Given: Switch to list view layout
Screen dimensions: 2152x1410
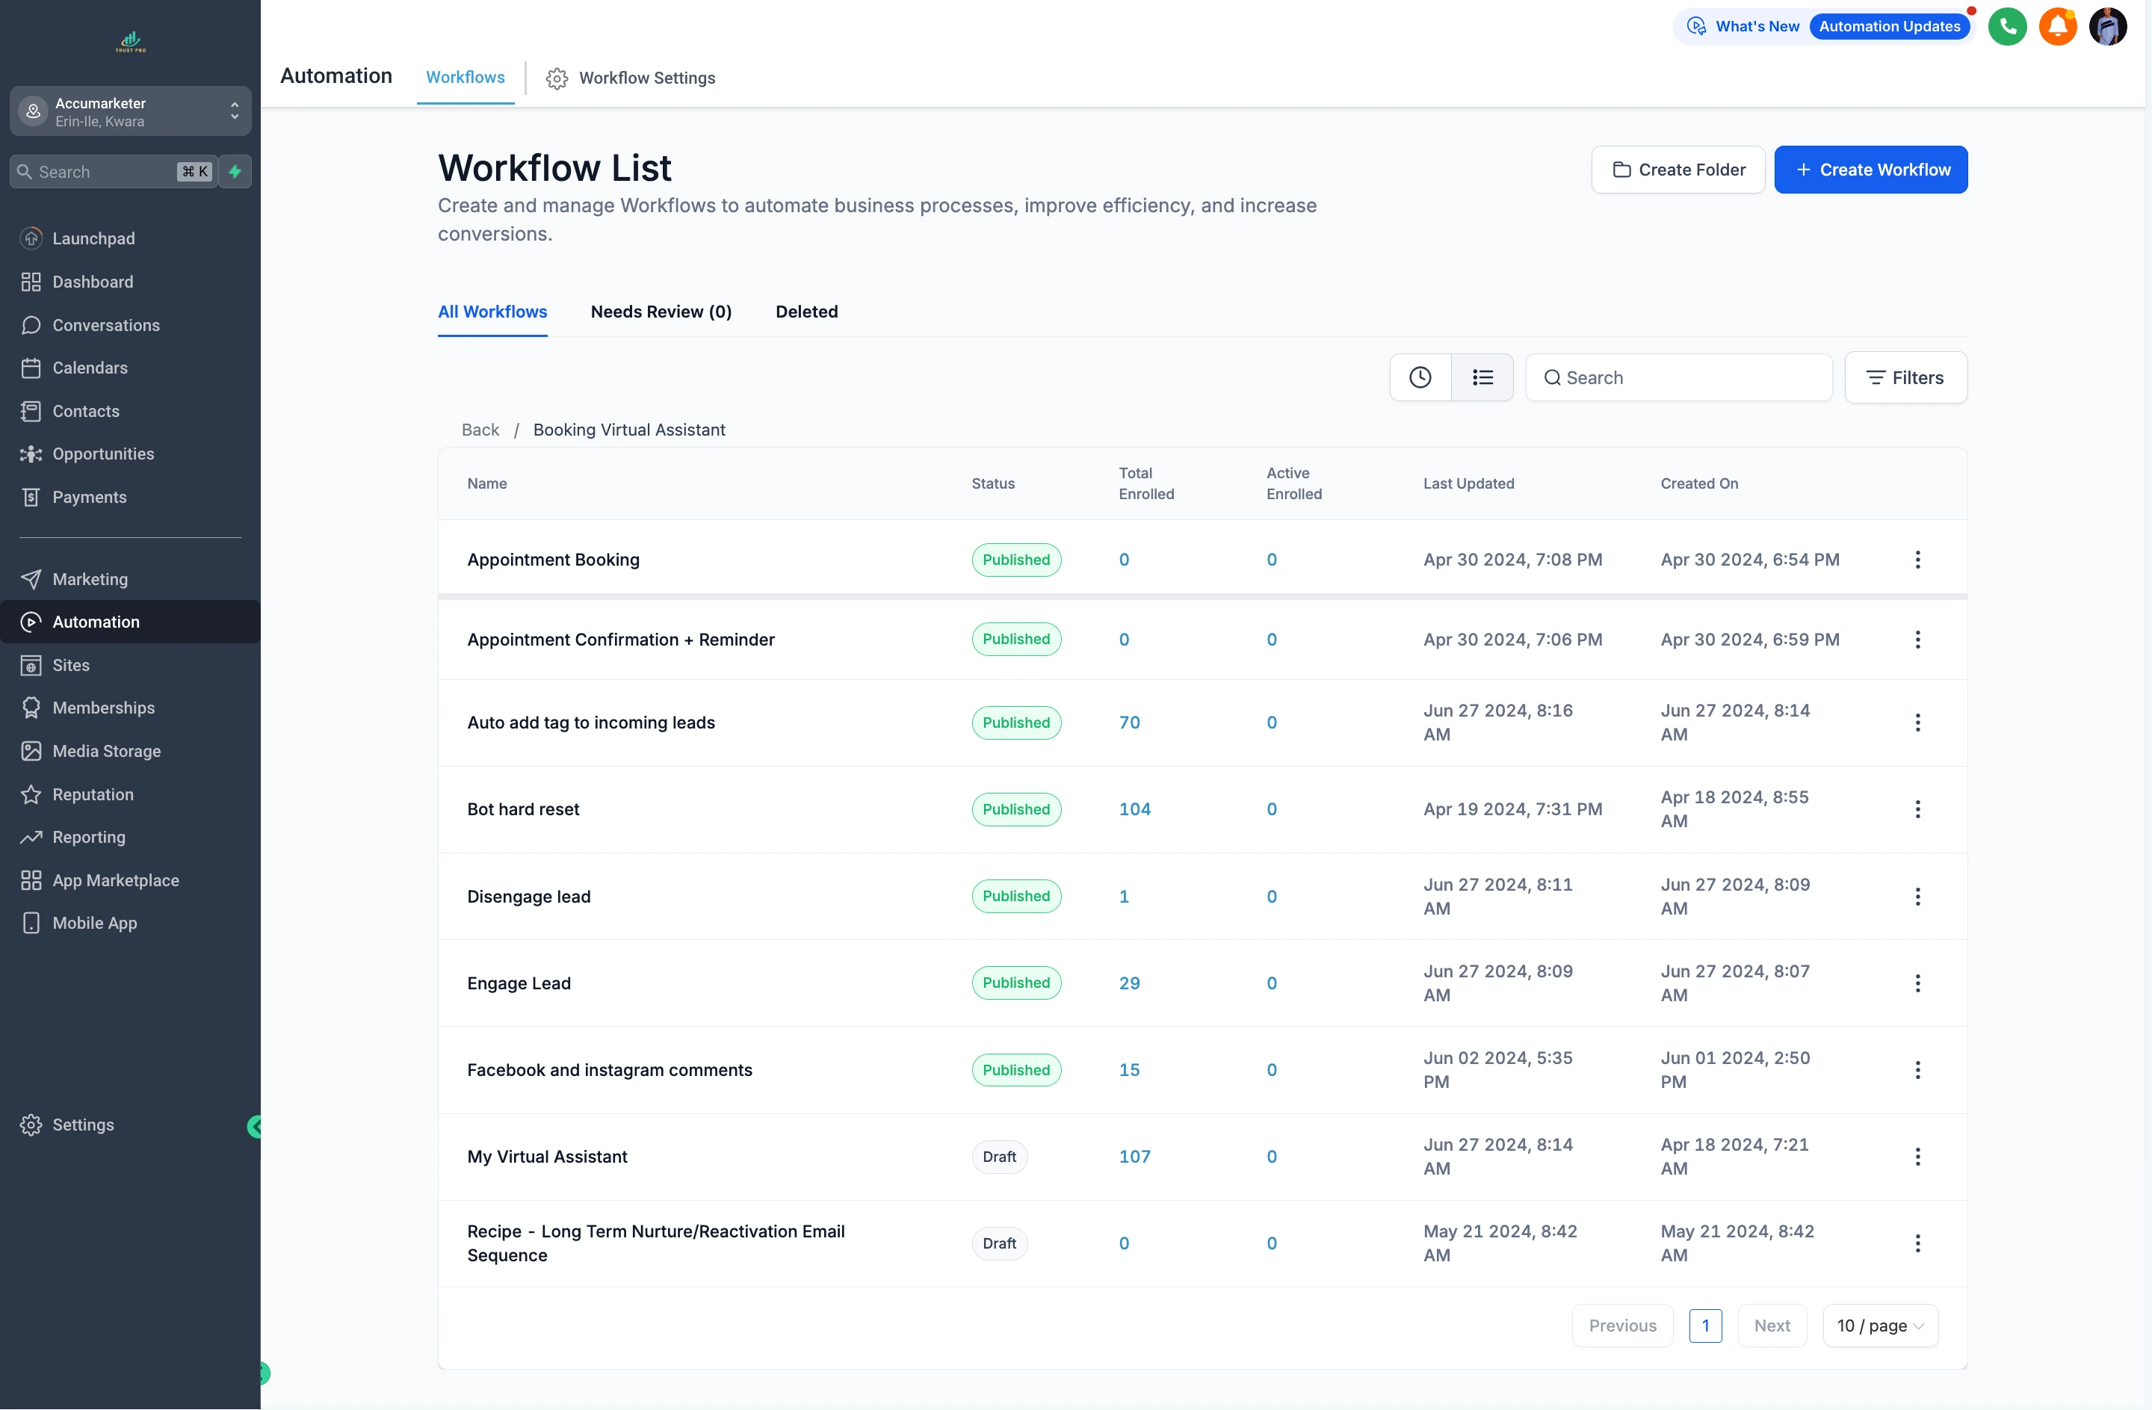Looking at the screenshot, I should tap(1482, 377).
